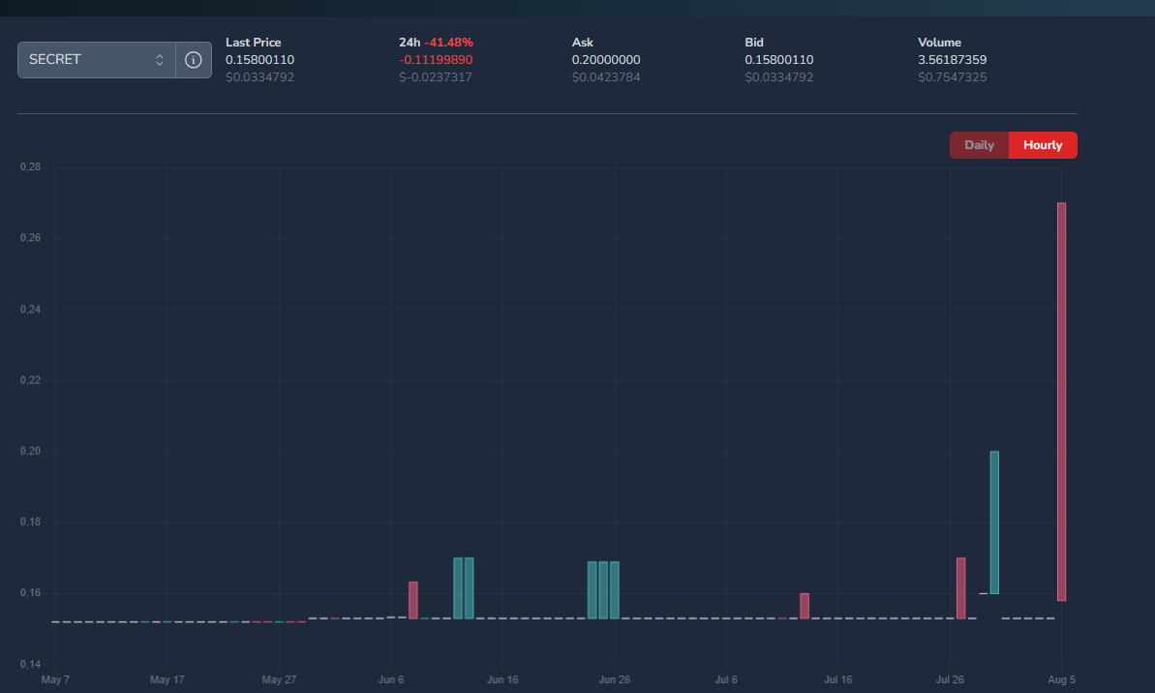
Task: Click the info icon beside SECRET
Action: coord(194,60)
